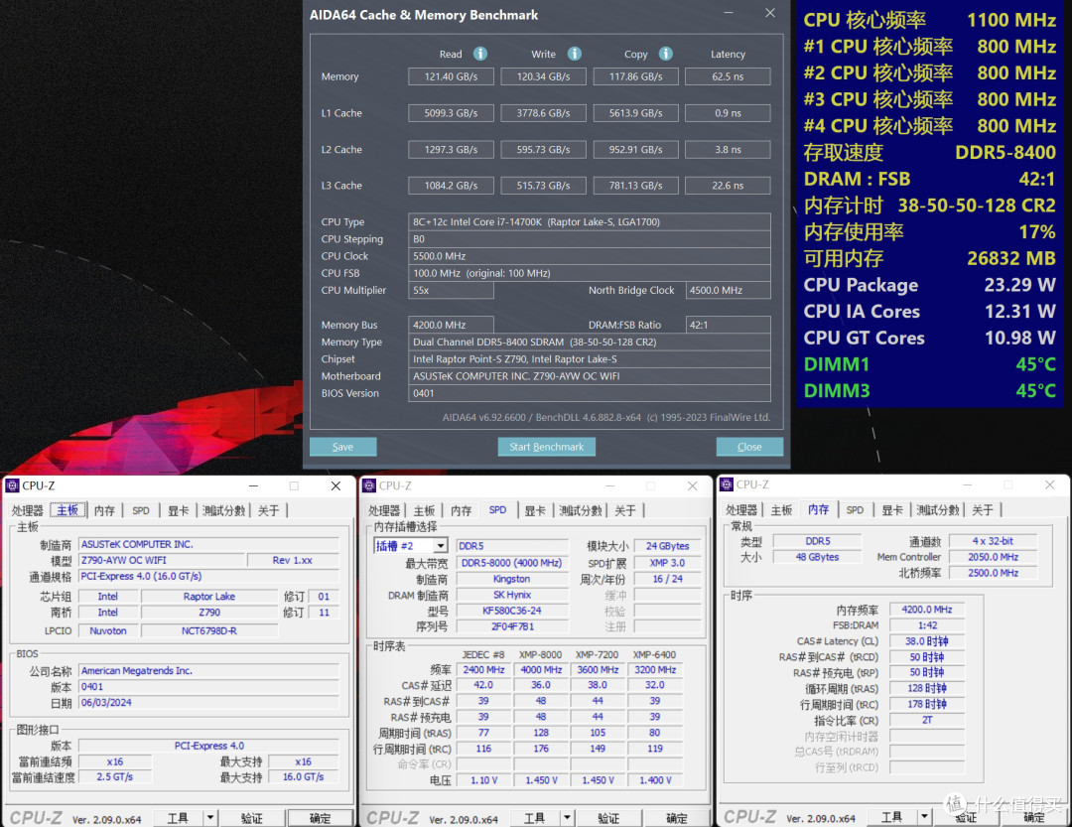Open 主板 tab in right CPU-Z
1072x827 pixels.
pos(781,509)
